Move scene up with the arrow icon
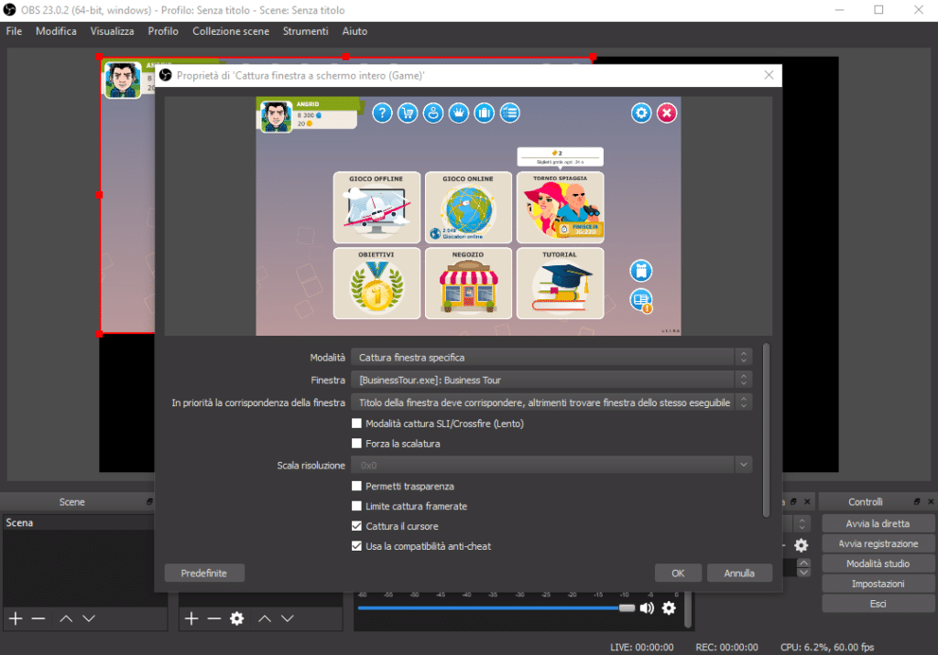 pyautogui.click(x=66, y=618)
